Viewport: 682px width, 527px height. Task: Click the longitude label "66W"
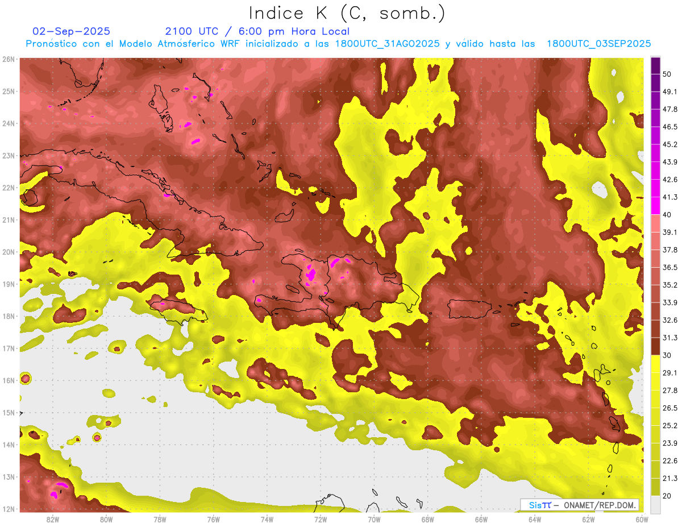coord(481,520)
